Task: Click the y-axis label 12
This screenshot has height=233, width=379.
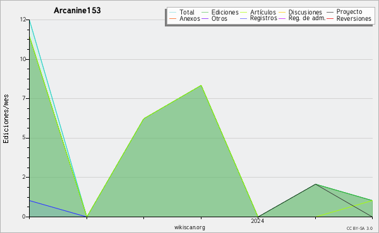Action: tap(23, 20)
